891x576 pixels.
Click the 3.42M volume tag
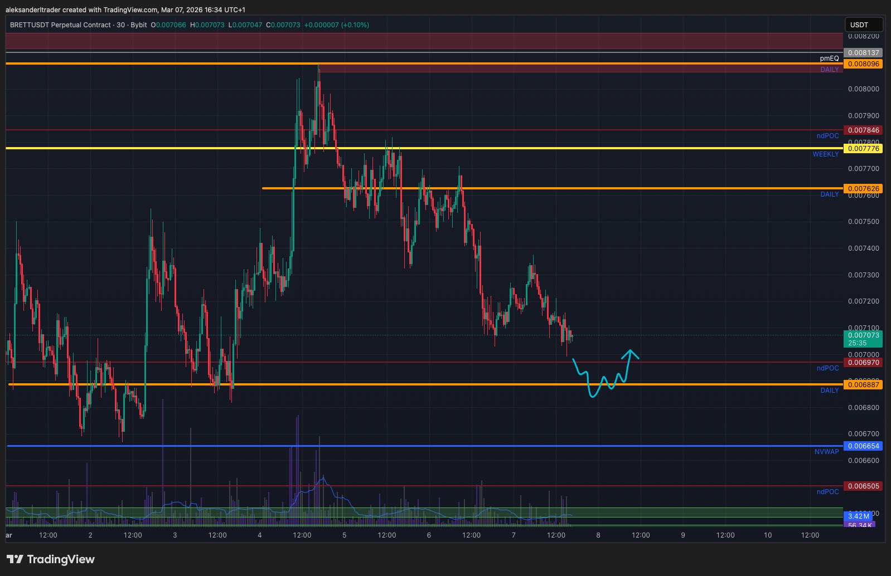pos(859,516)
